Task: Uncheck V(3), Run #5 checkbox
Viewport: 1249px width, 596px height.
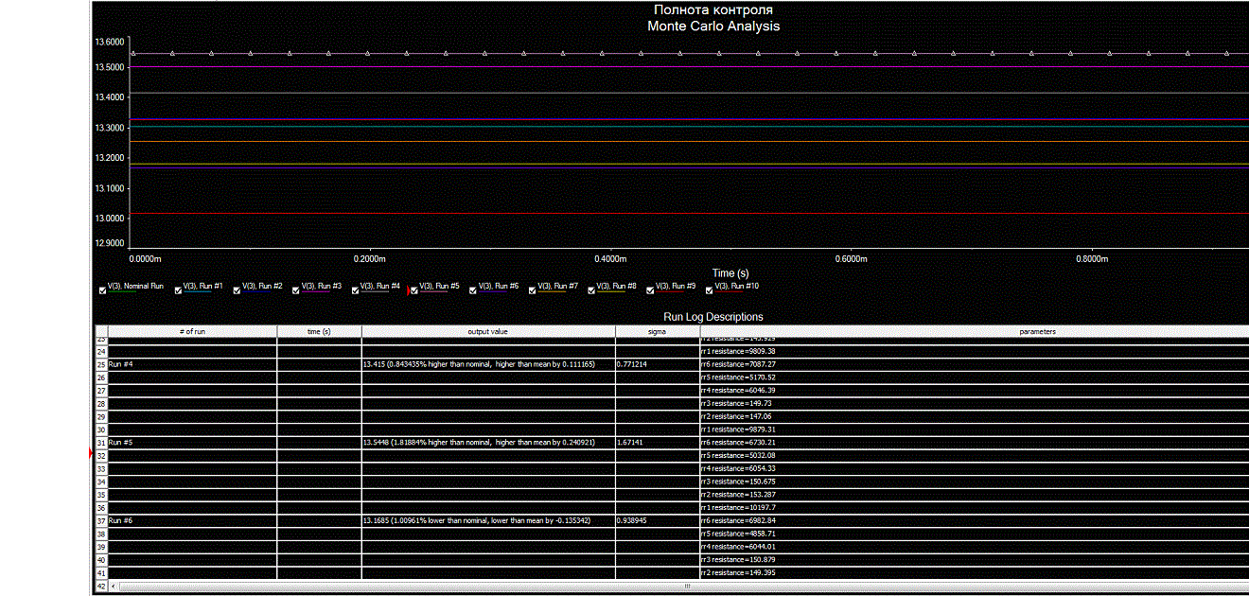Action: 414,290
